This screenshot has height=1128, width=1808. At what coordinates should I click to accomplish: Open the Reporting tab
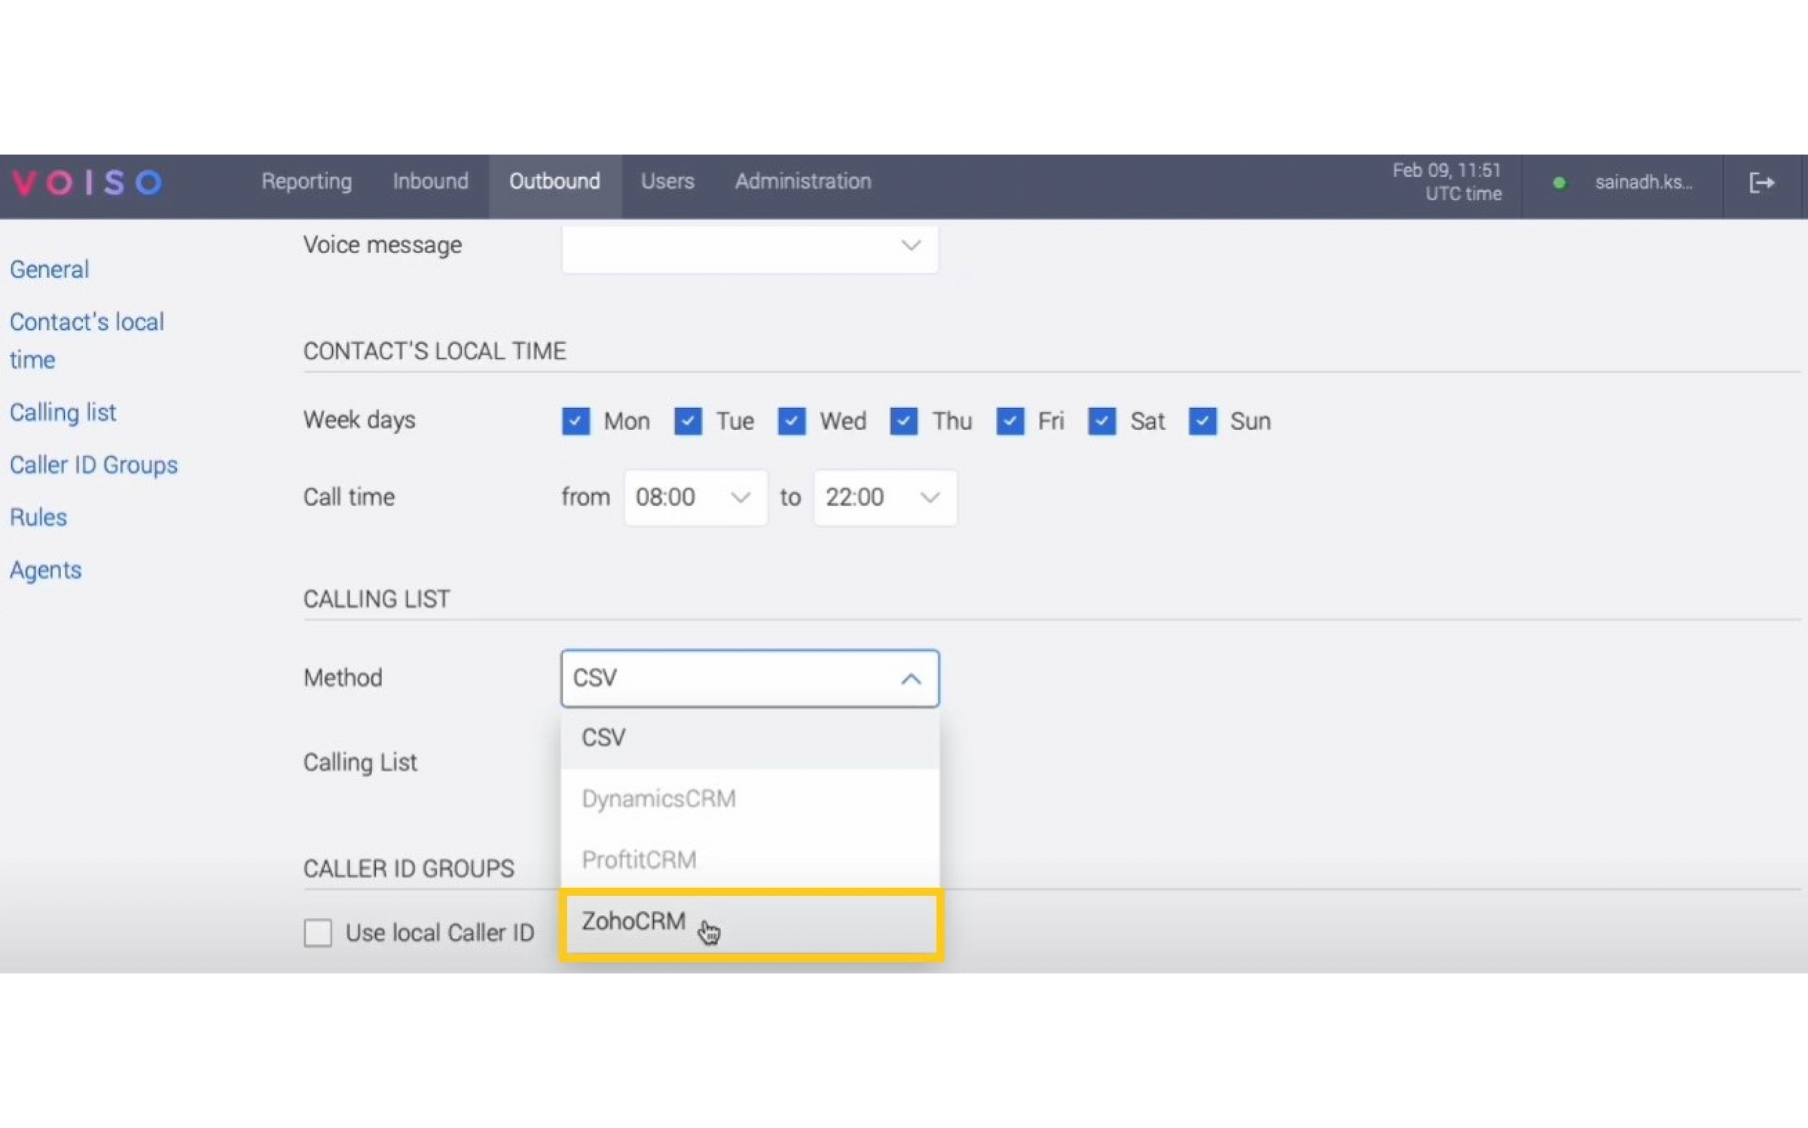tap(307, 181)
